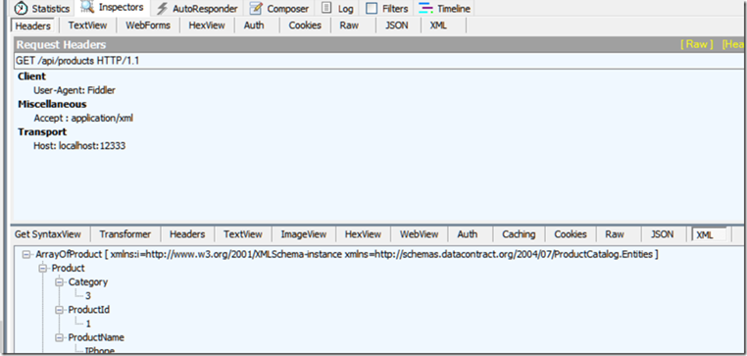Click the Timeline bars icon
747x356 pixels.
click(x=425, y=8)
